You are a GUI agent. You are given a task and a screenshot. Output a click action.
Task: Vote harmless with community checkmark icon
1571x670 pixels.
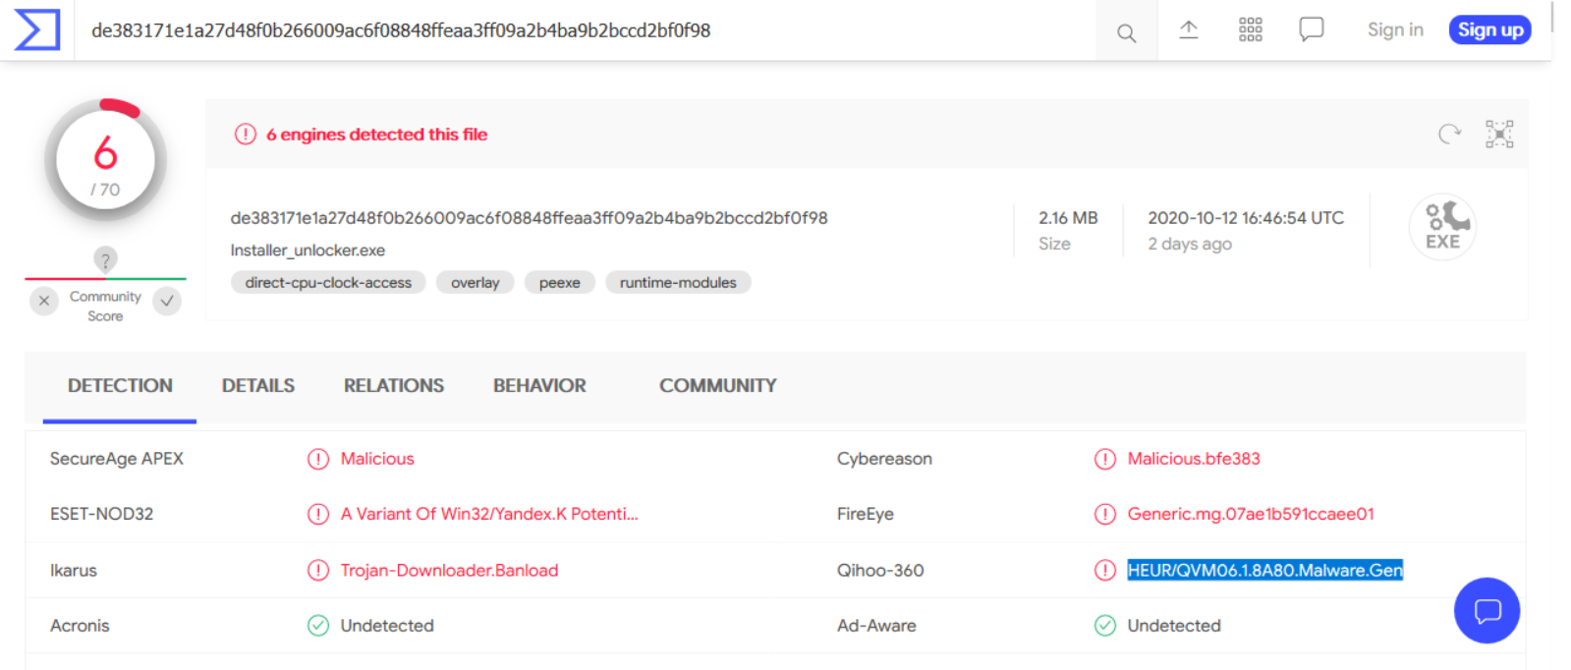167,301
